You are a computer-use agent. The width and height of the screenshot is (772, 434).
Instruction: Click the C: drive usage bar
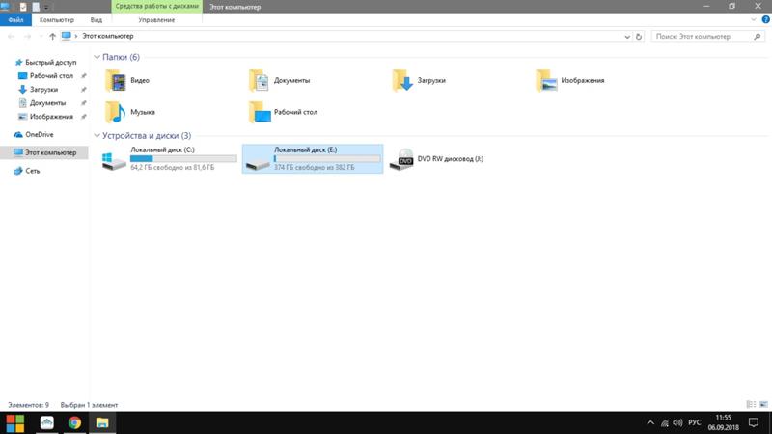[183, 158]
